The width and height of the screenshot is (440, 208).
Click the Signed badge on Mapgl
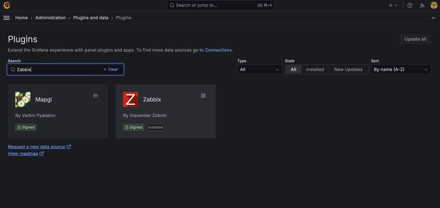[26, 127]
